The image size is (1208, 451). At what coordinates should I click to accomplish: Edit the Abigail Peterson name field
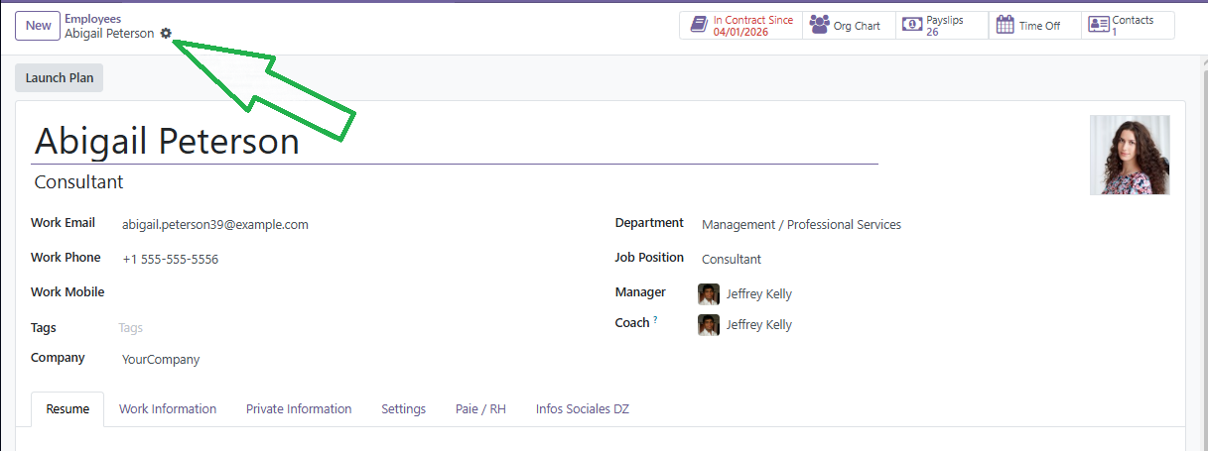(x=456, y=141)
